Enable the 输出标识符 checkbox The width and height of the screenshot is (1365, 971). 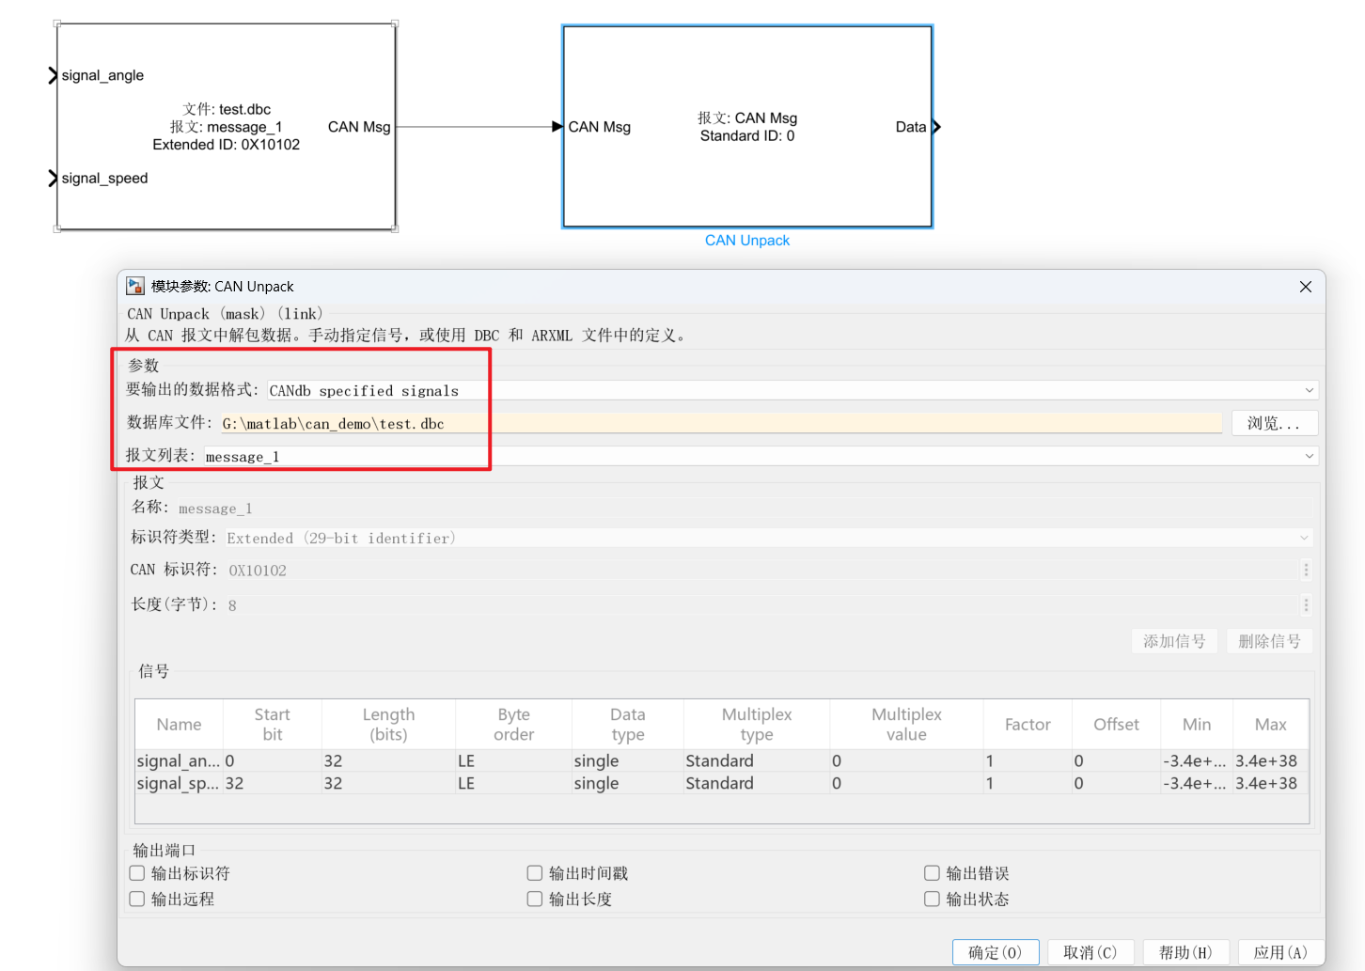(137, 873)
